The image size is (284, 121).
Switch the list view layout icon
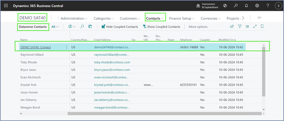(x=247, y=26)
